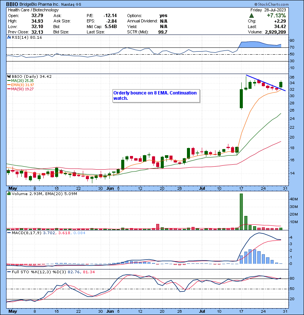This screenshot has width=304, height=315.
Task: Click the orange EMA(8) legend marker
Action: point(9,85)
